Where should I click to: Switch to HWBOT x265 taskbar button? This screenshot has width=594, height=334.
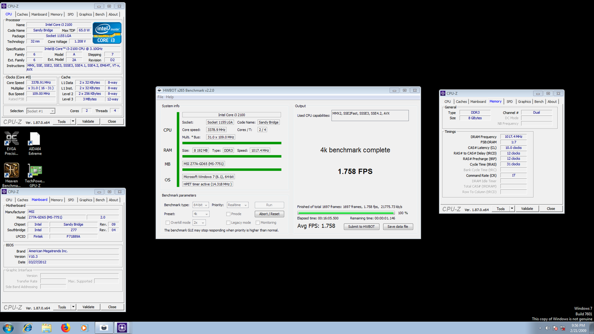point(104,328)
